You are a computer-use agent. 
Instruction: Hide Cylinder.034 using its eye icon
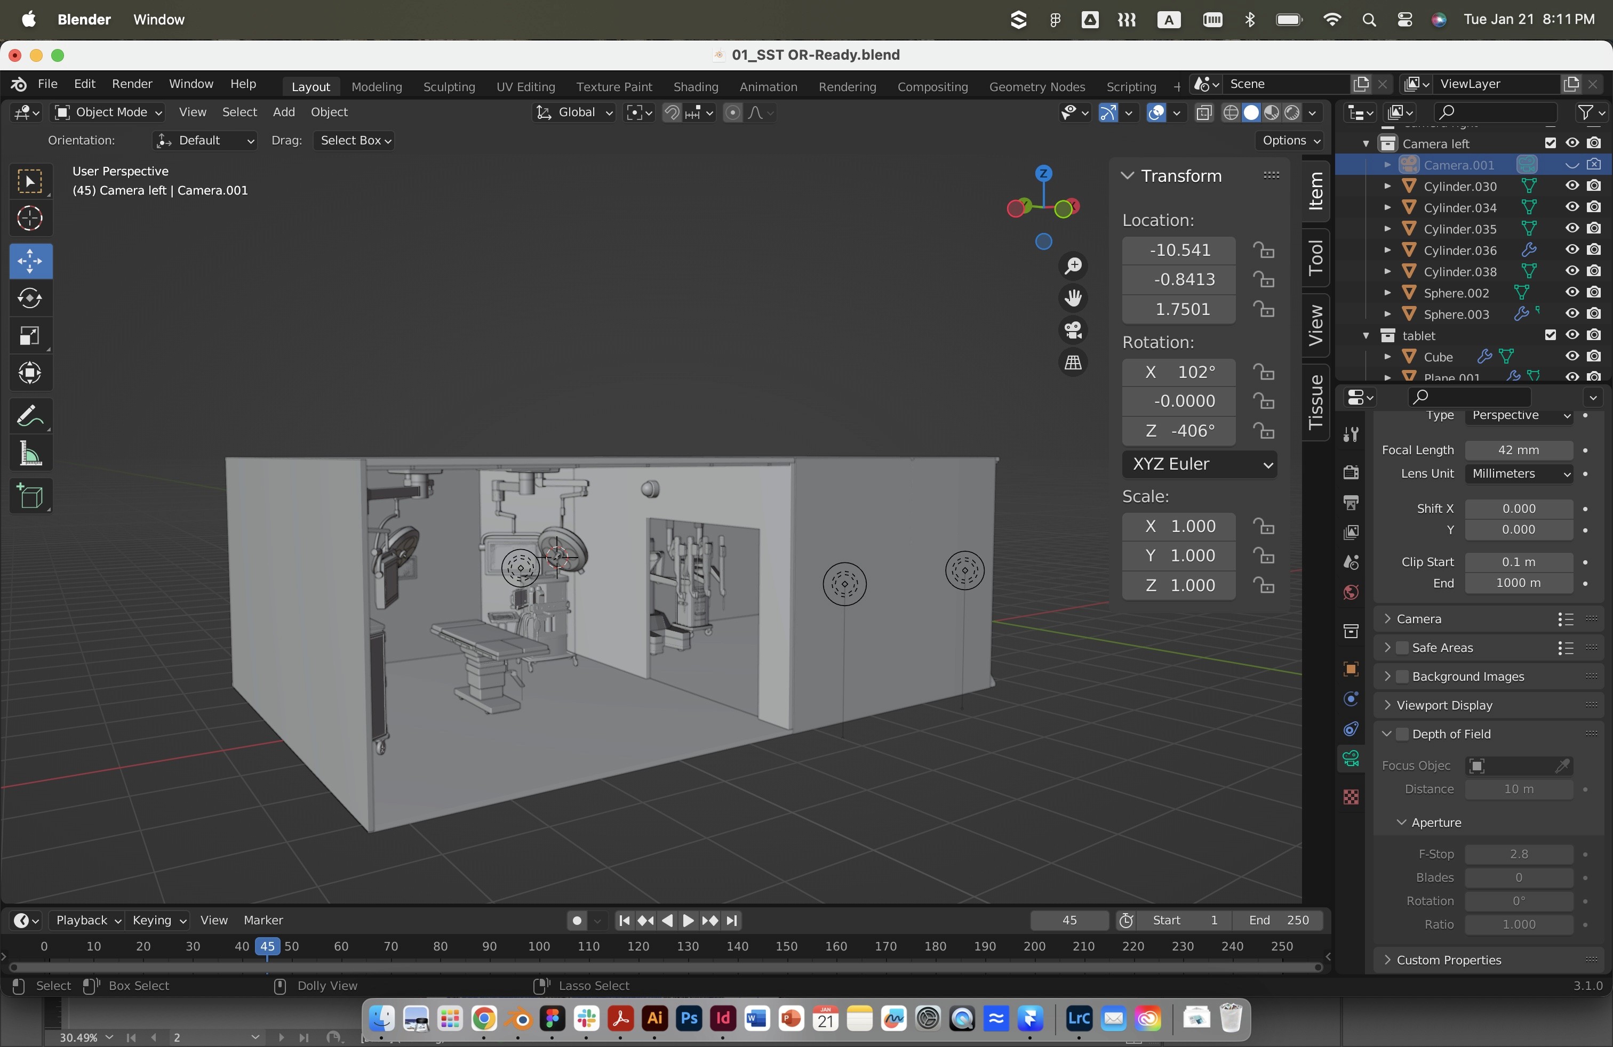(1571, 207)
